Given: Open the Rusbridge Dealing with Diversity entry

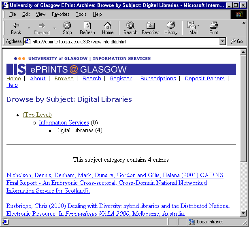Looking at the screenshot, I should (118, 210).
